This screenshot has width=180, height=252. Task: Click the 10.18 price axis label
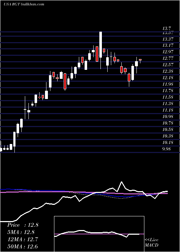pos(168,143)
